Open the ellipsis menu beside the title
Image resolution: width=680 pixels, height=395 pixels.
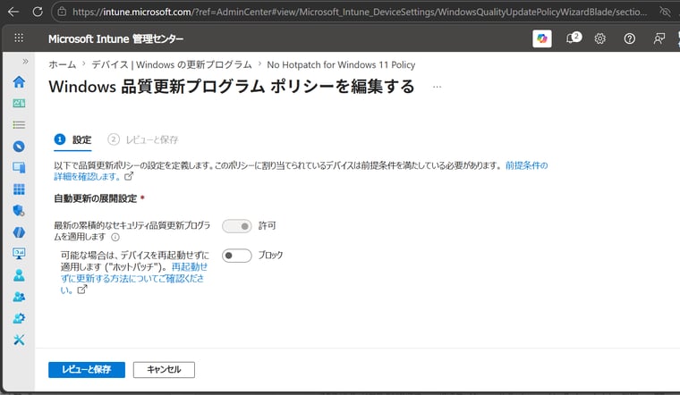pos(438,87)
